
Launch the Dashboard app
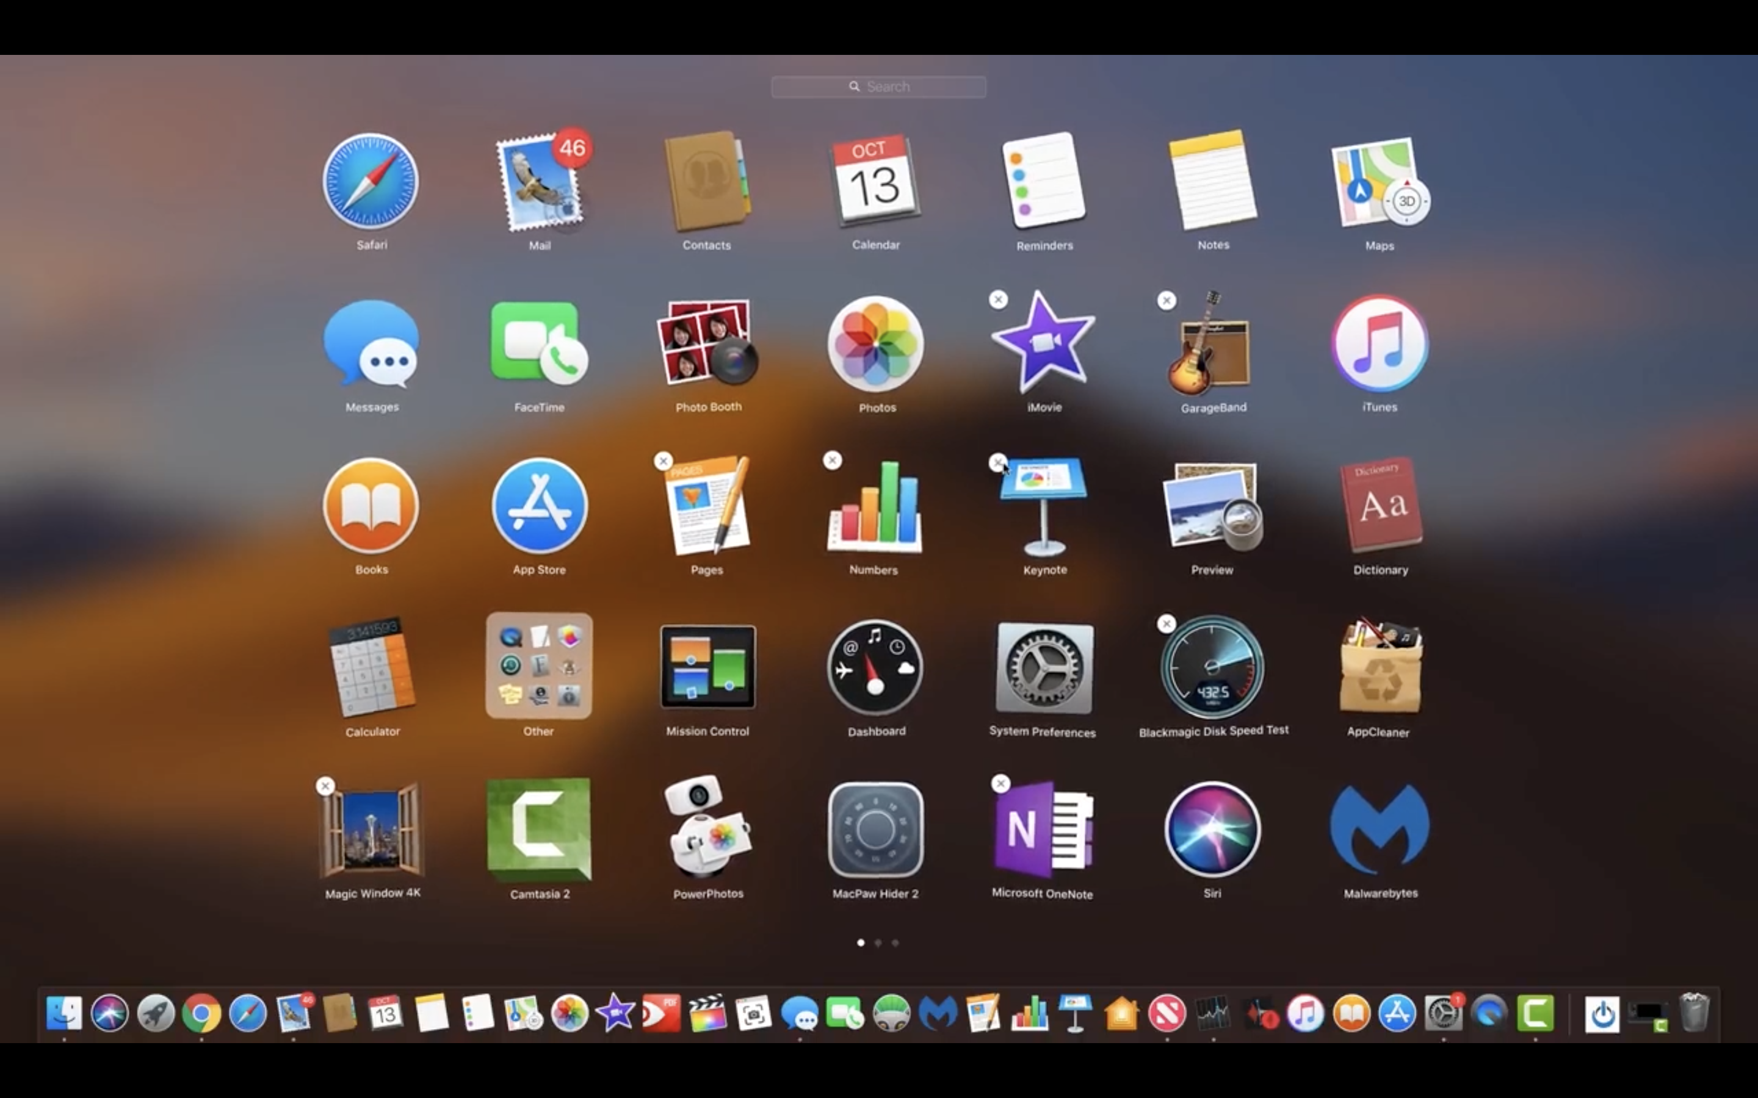[875, 668]
